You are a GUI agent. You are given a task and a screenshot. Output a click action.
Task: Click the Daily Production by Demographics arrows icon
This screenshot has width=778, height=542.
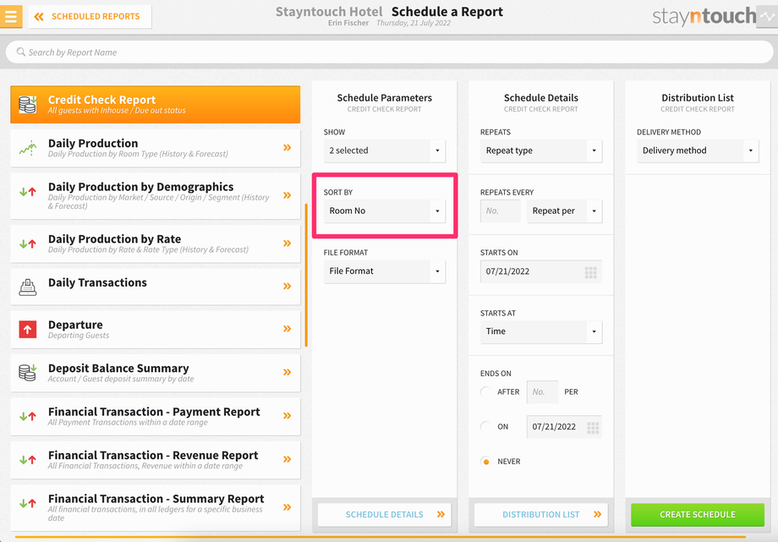coord(28,192)
